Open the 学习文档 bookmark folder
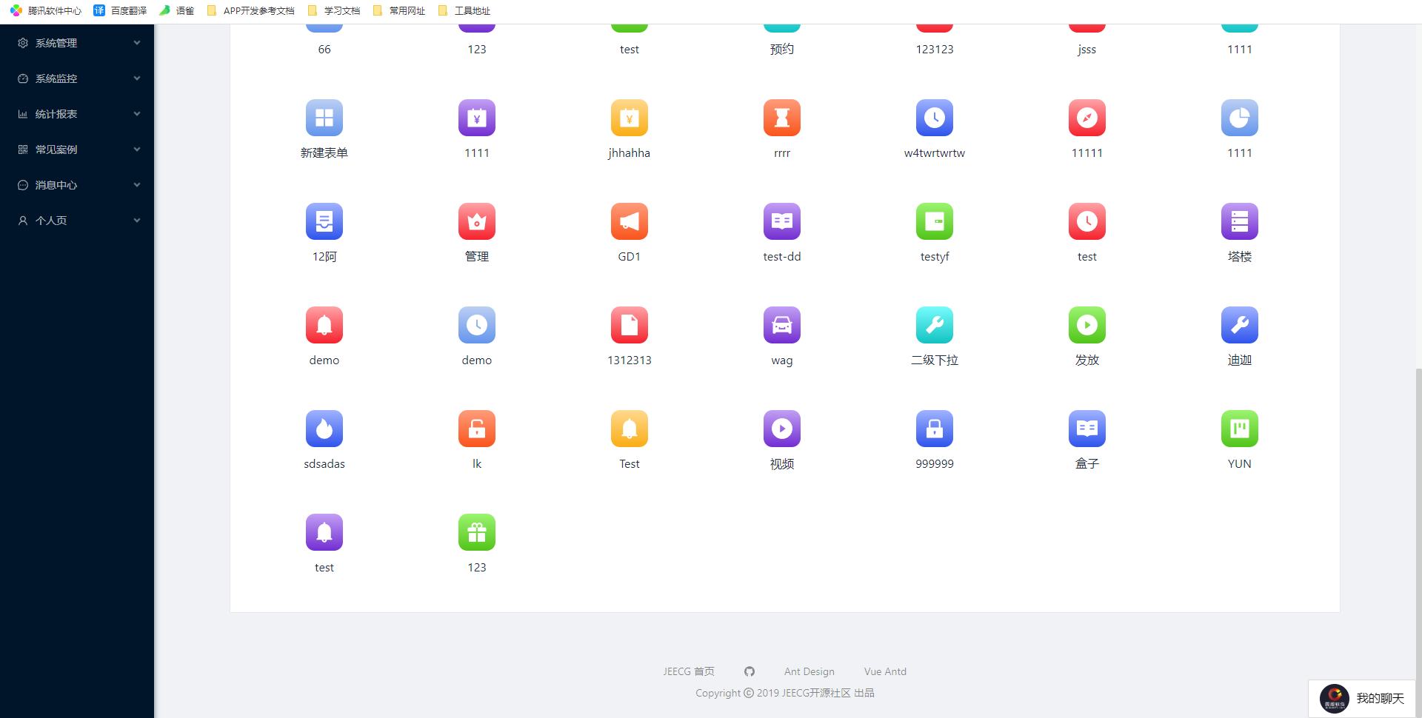Screen dimensions: 1422x718 [x=333, y=10]
